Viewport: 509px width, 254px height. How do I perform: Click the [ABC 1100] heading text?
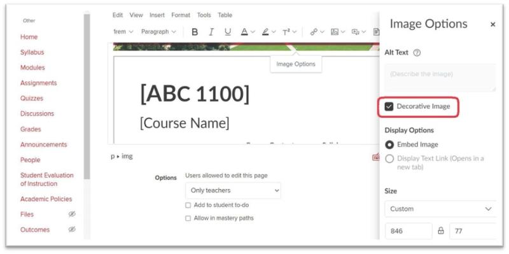(x=195, y=94)
